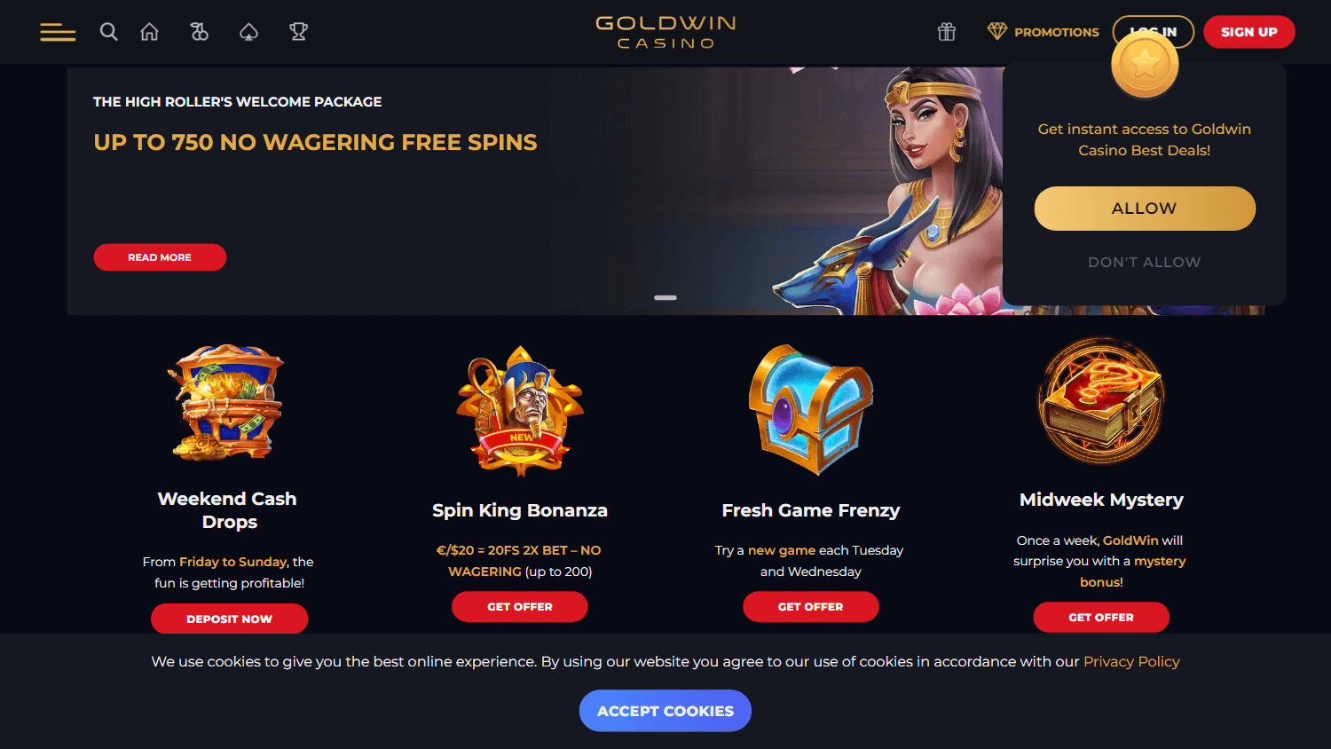The height and width of the screenshot is (749, 1331).
Task: Click the red Sign Up button
Action: tap(1249, 32)
